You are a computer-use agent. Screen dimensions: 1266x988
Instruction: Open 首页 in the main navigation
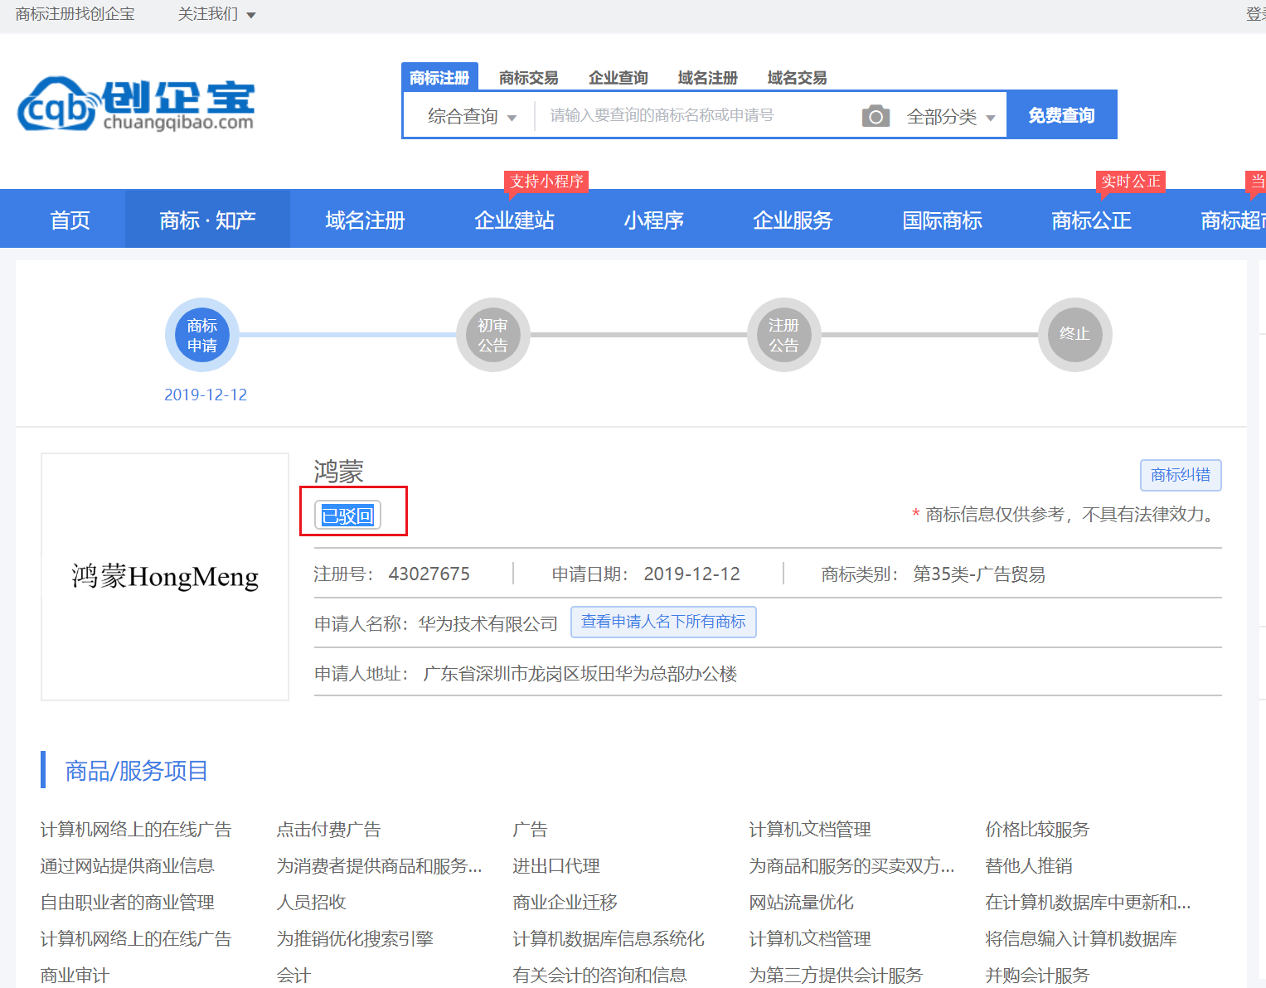click(x=70, y=220)
